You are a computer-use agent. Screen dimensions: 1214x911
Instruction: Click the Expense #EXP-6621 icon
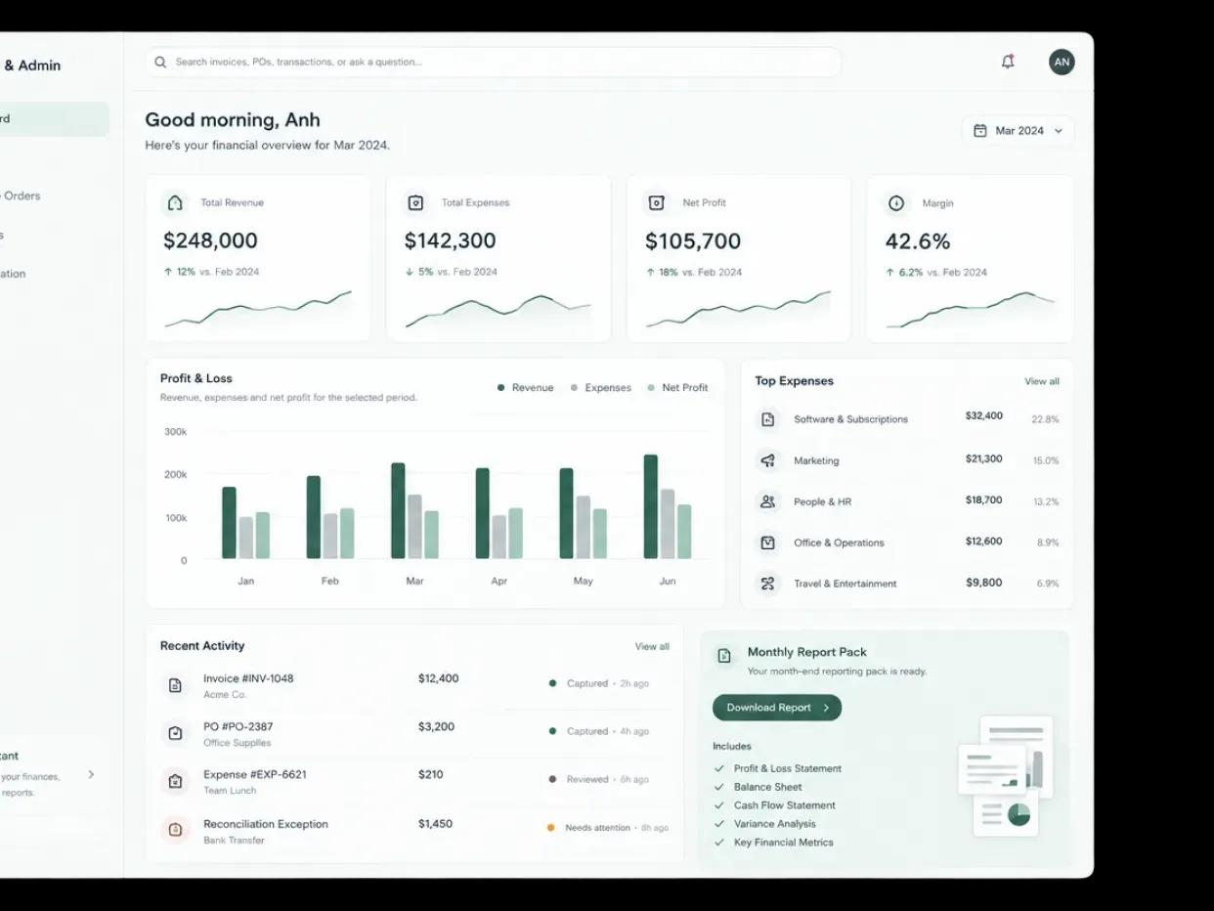(x=175, y=781)
